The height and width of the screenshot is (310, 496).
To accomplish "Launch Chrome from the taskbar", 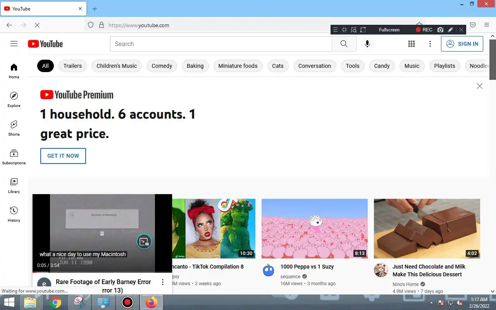I will (x=55, y=302).
